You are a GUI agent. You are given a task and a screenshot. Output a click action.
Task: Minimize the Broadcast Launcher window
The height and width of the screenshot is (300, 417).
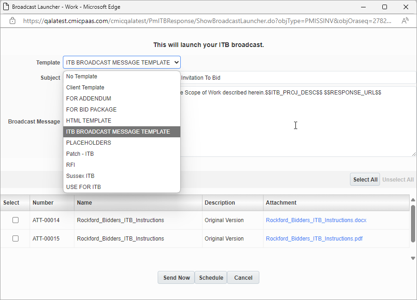coord(363,7)
